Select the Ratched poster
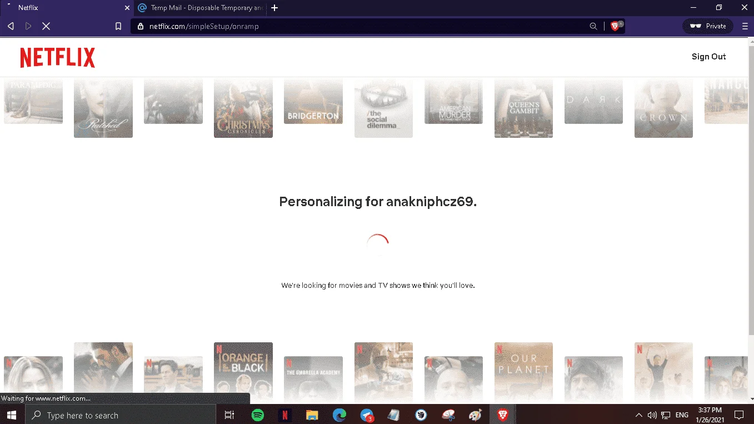This screenshot has width=754, height=424. [x=103, y=108]
